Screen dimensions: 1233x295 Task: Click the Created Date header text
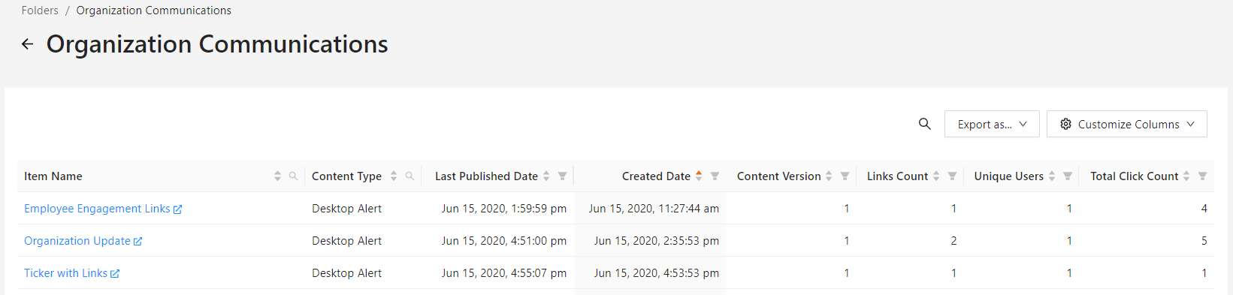(656, 176)
